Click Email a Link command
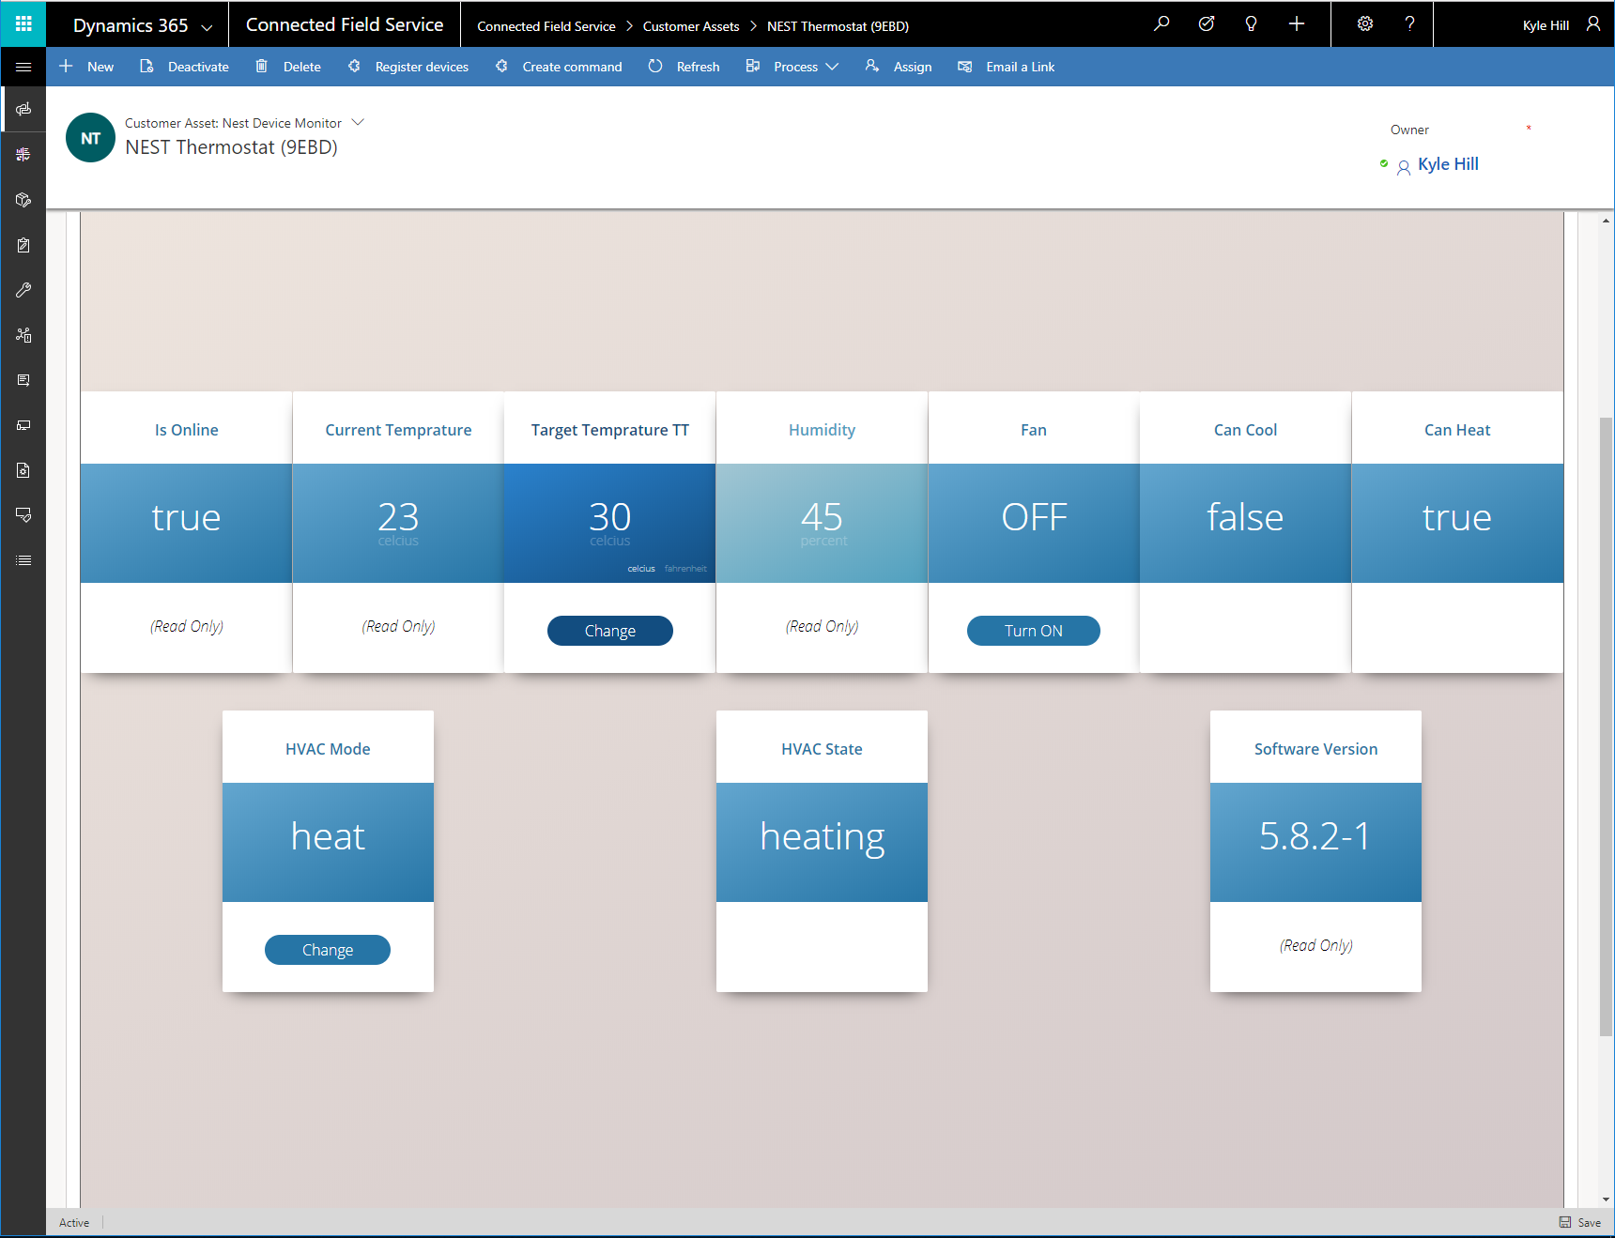Screen dimensions: 1615x1238 coord(1006,67)
